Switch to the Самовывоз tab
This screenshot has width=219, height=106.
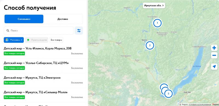pyautogui.click(x=24, y=19)
